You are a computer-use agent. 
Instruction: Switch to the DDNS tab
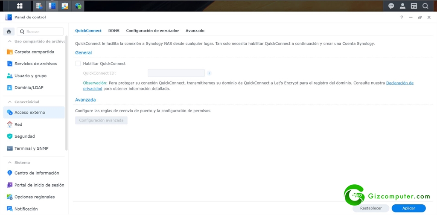[114, 31]
